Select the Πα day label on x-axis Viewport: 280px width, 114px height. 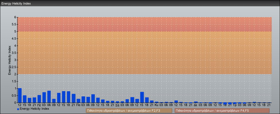pyautogui.click(x=78, y=105)
